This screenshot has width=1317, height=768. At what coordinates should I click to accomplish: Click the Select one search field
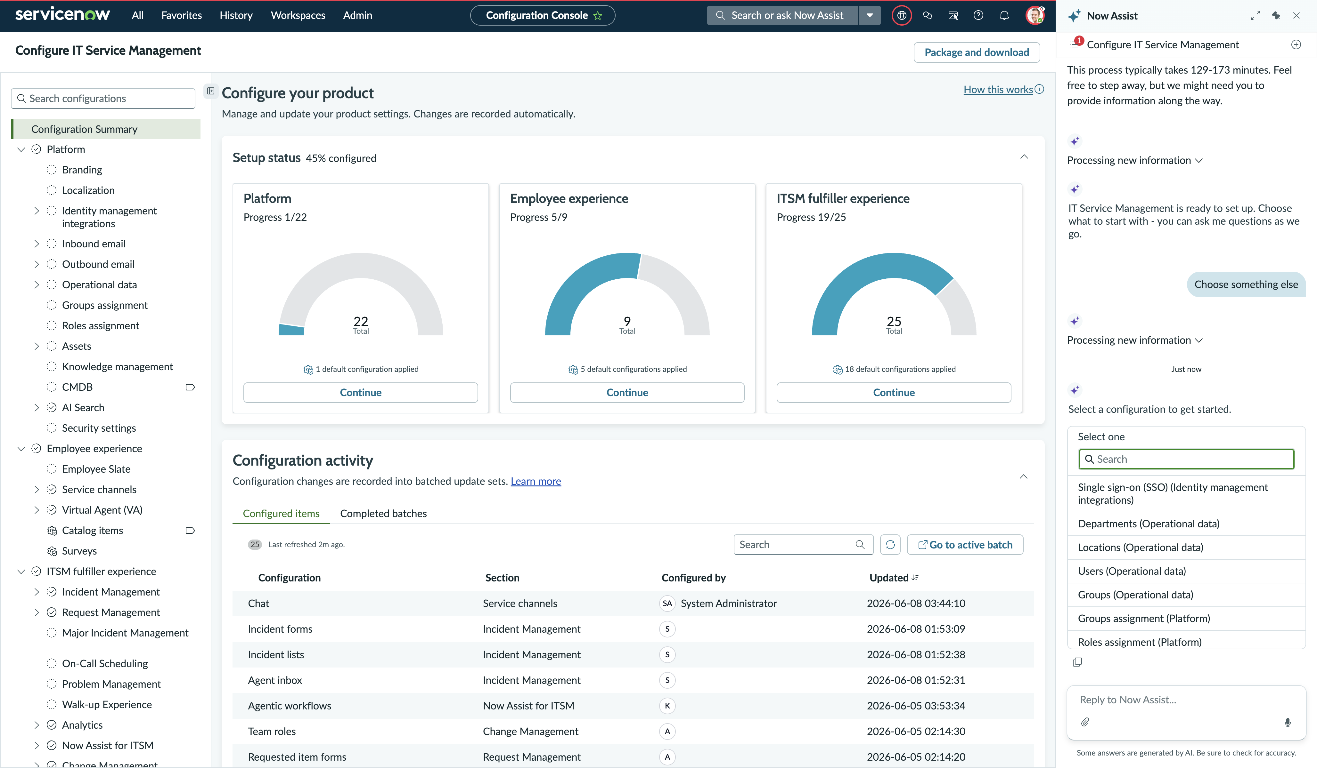[1186, 459]
